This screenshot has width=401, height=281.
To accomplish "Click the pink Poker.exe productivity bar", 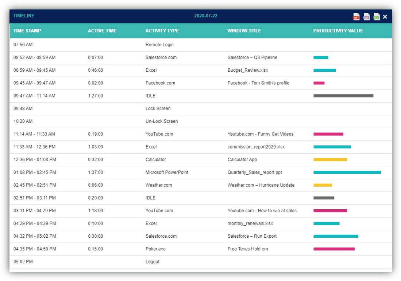I will [334, 249].
